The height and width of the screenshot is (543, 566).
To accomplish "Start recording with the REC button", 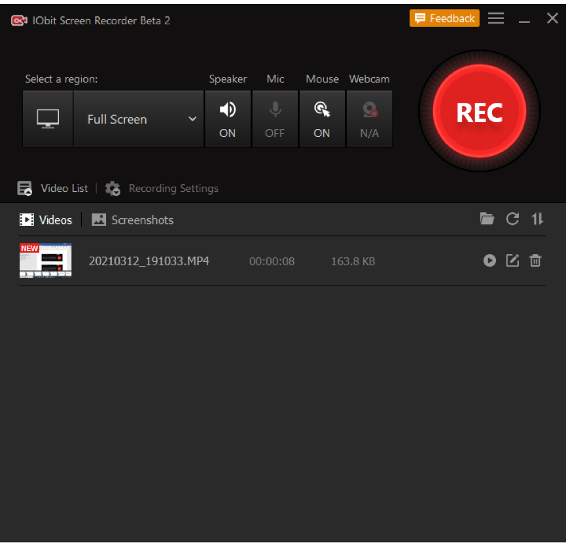I will [x=479, y=111].
